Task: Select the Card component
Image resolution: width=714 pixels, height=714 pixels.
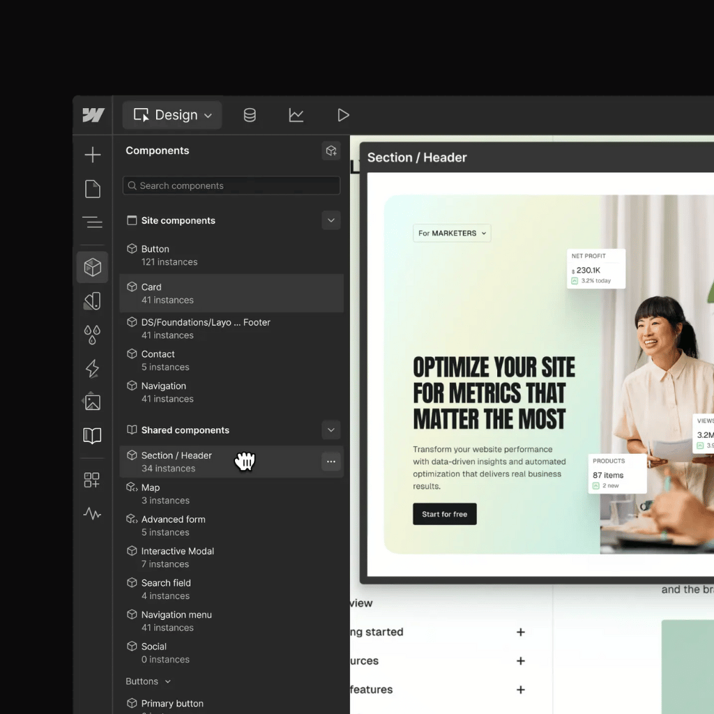Action: tap(231, 294)
